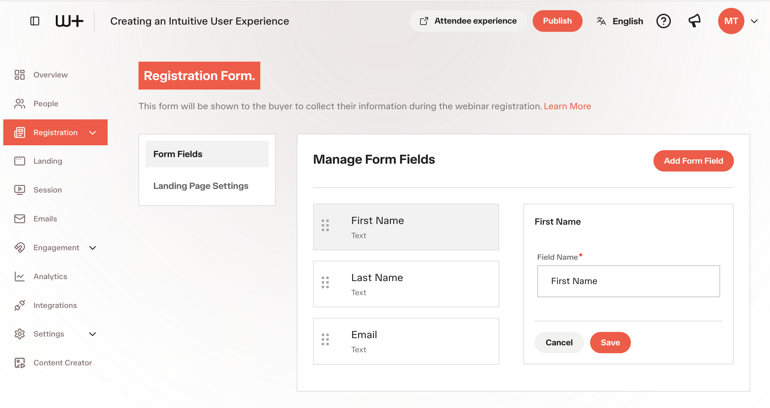
Task: Click the 'Registration Form.' heading
Action: (199, 75)
